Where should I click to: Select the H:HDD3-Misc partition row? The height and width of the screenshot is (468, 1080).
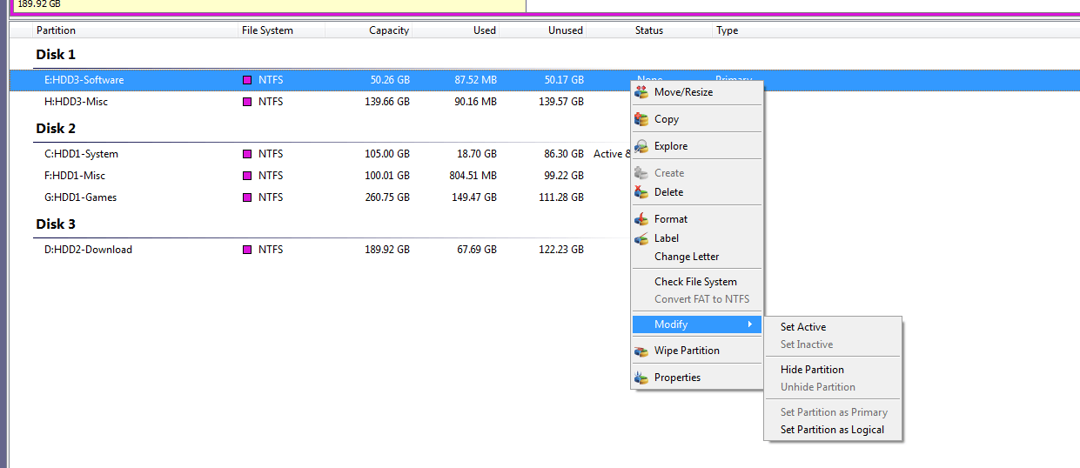click(545, 102)
